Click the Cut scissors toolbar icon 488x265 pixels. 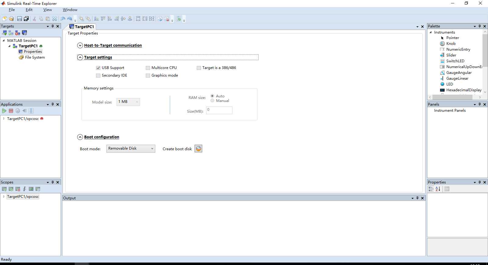pos(34,19)
